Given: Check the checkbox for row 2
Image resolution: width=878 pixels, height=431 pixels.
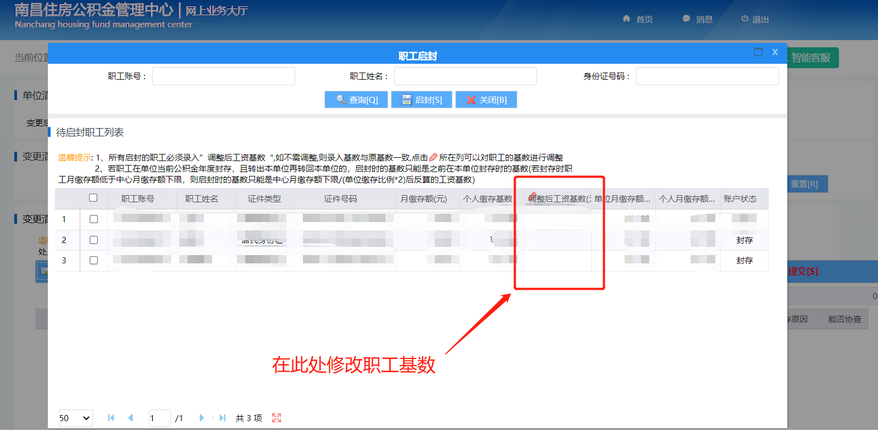Looking at the screenshot, I should (x=93, y=240).
